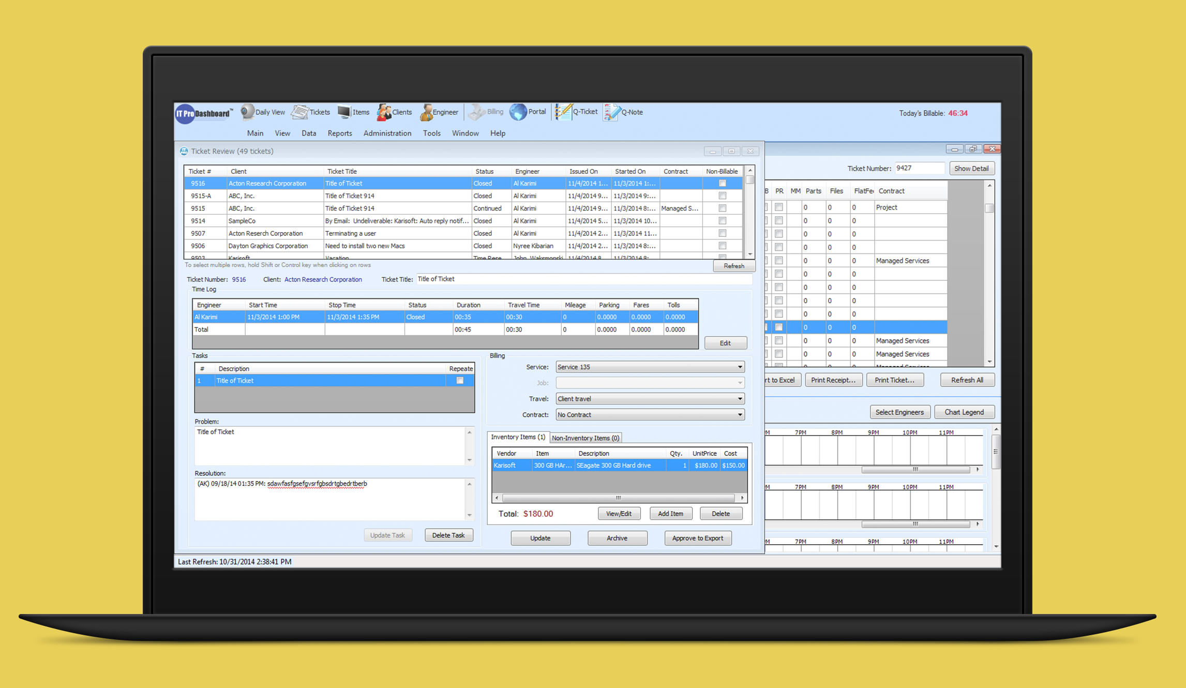Check Non-Billable for ticket 9516
The image size is (1186, 688).
point(722,183)
